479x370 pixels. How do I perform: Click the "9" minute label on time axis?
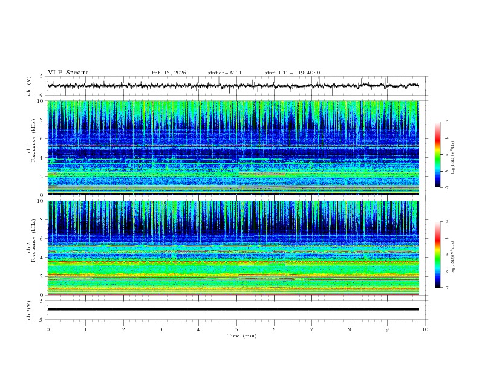(387, 329)
